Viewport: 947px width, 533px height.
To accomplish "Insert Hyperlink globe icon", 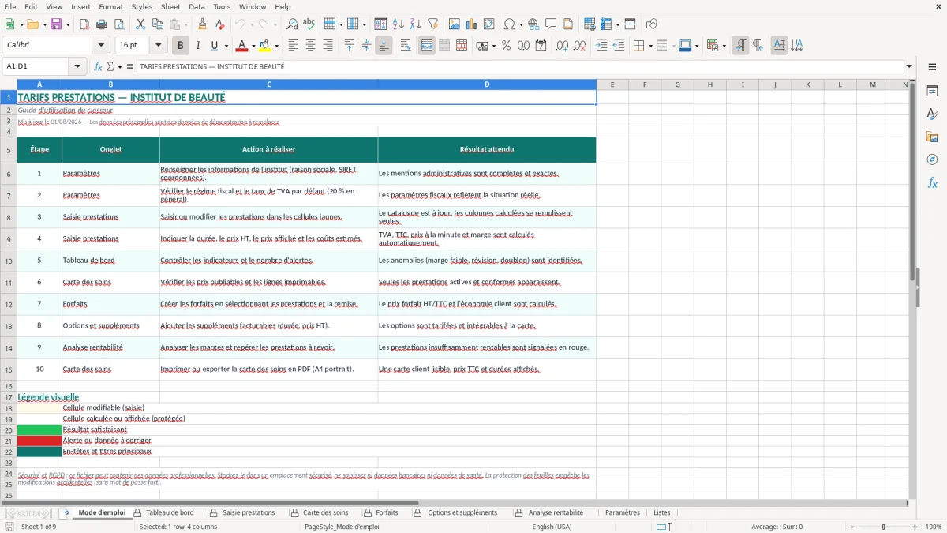I will coord(533,24).
